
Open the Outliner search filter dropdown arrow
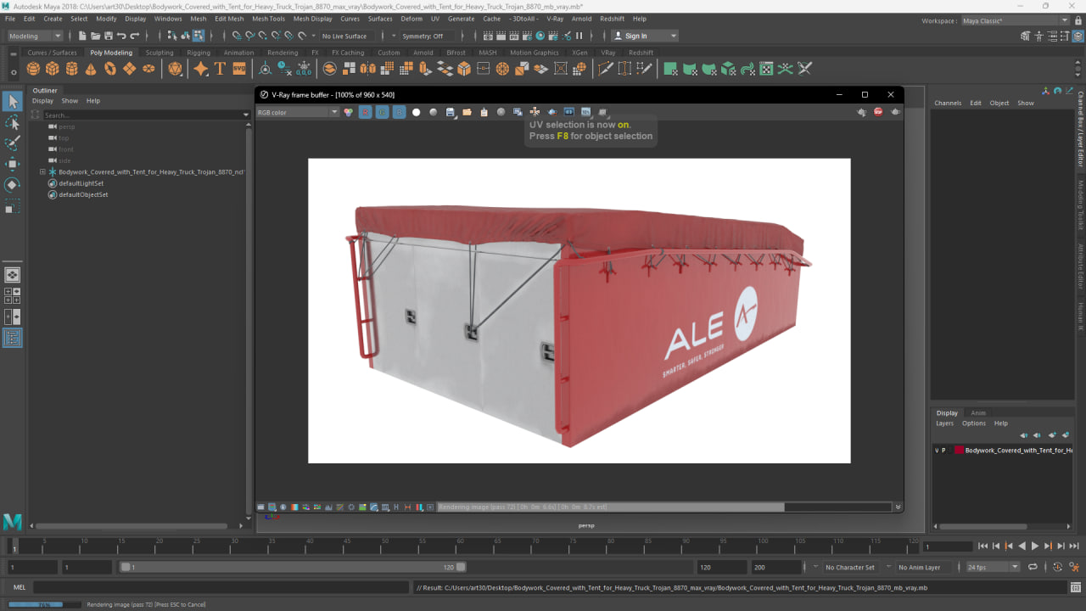pyautogui.click(x=246, y=115)
